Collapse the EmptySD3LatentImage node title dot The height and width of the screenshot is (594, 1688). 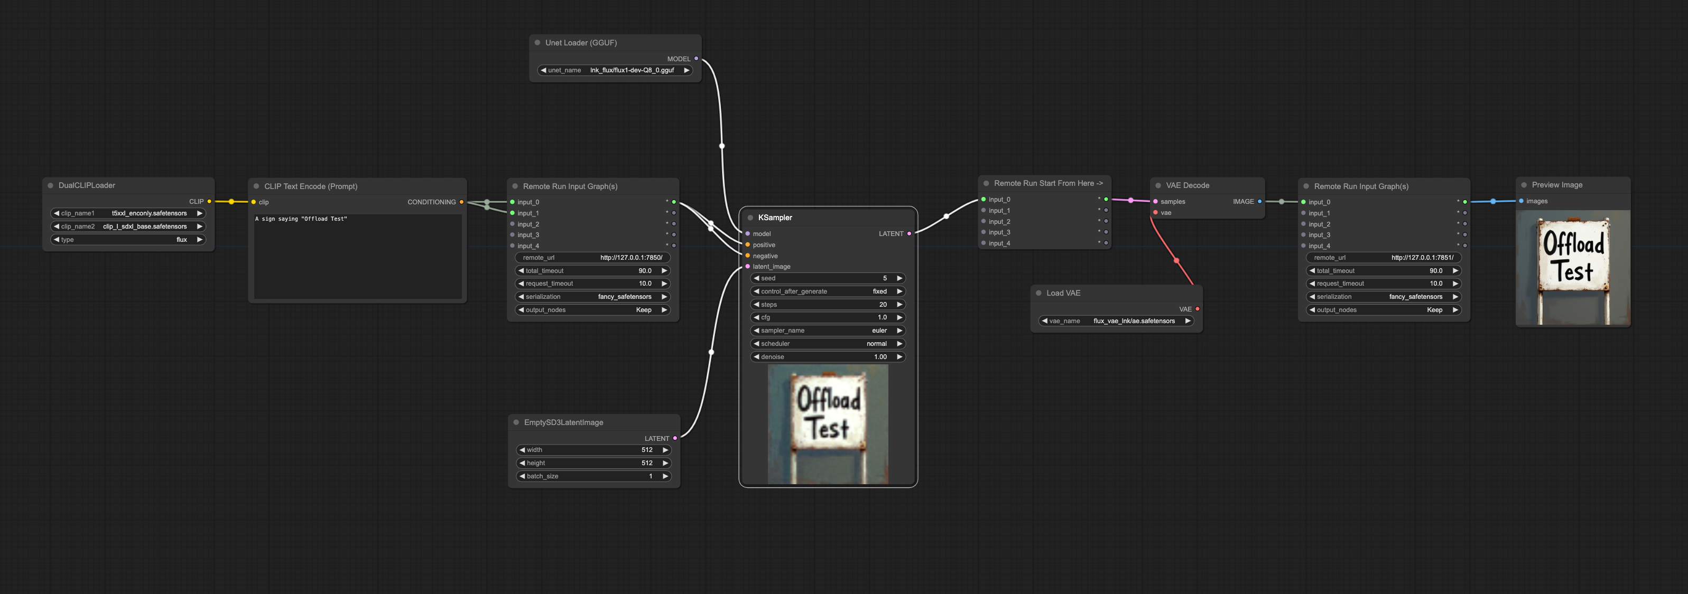click(516, 422)
